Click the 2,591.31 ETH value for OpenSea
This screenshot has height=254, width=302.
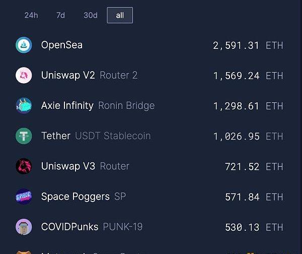pos(248,45)
